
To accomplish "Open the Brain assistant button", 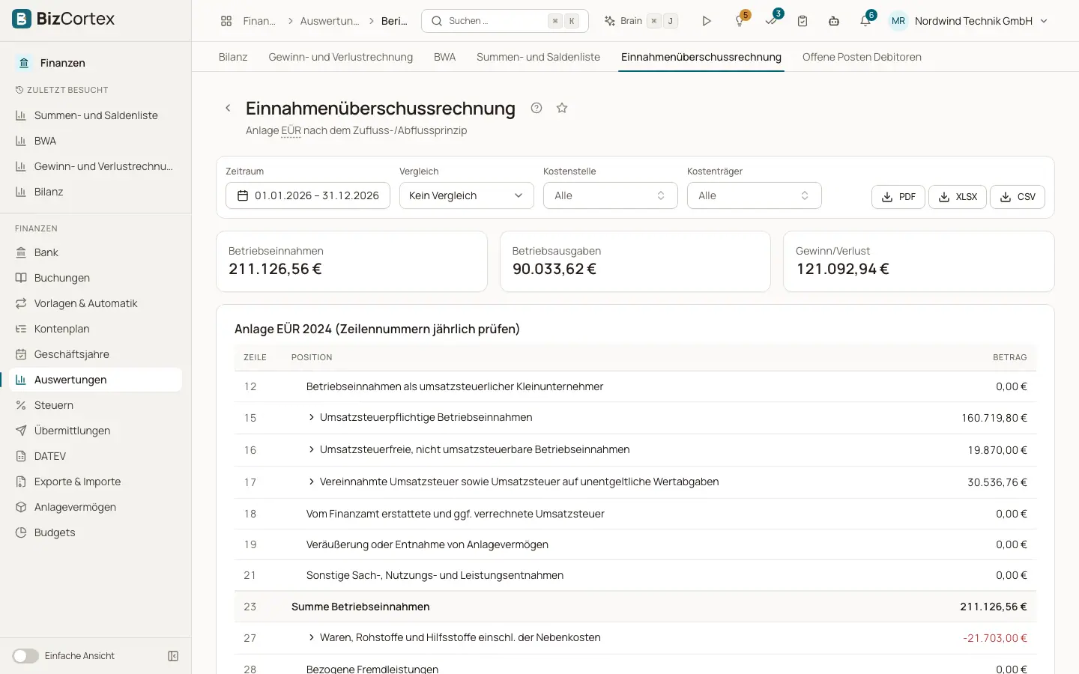I will tap(641, 21).
